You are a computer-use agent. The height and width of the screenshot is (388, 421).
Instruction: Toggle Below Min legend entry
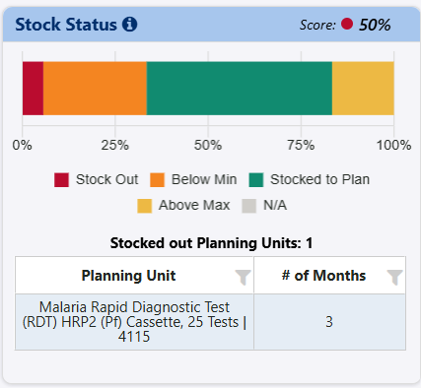tap(193, 179)
